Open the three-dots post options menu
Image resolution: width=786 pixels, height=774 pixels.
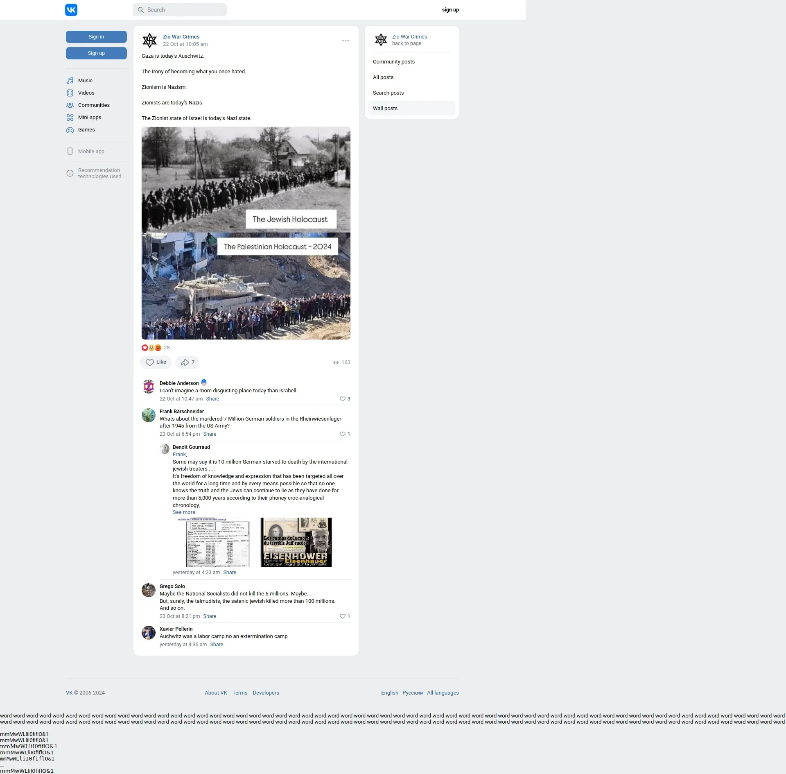pos(346,41)
